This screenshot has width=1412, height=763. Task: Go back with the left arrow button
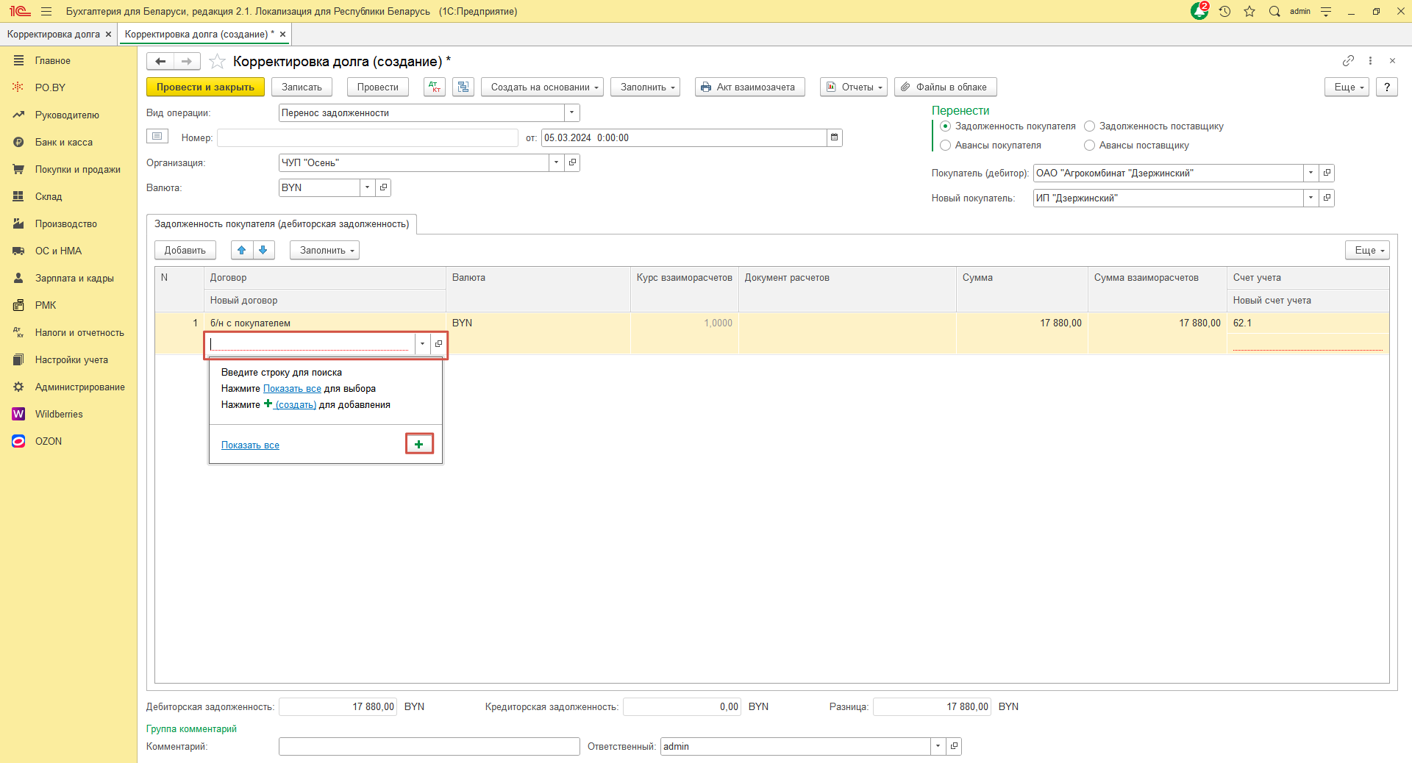click(x=160, y=61)
